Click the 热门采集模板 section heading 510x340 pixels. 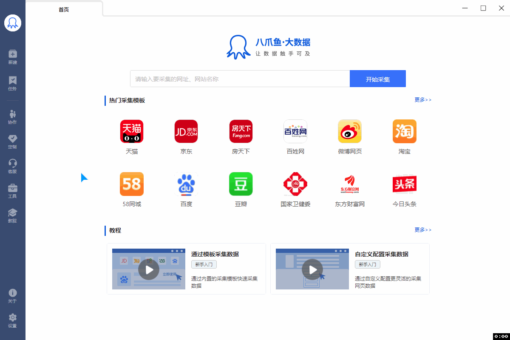point(127,100)
